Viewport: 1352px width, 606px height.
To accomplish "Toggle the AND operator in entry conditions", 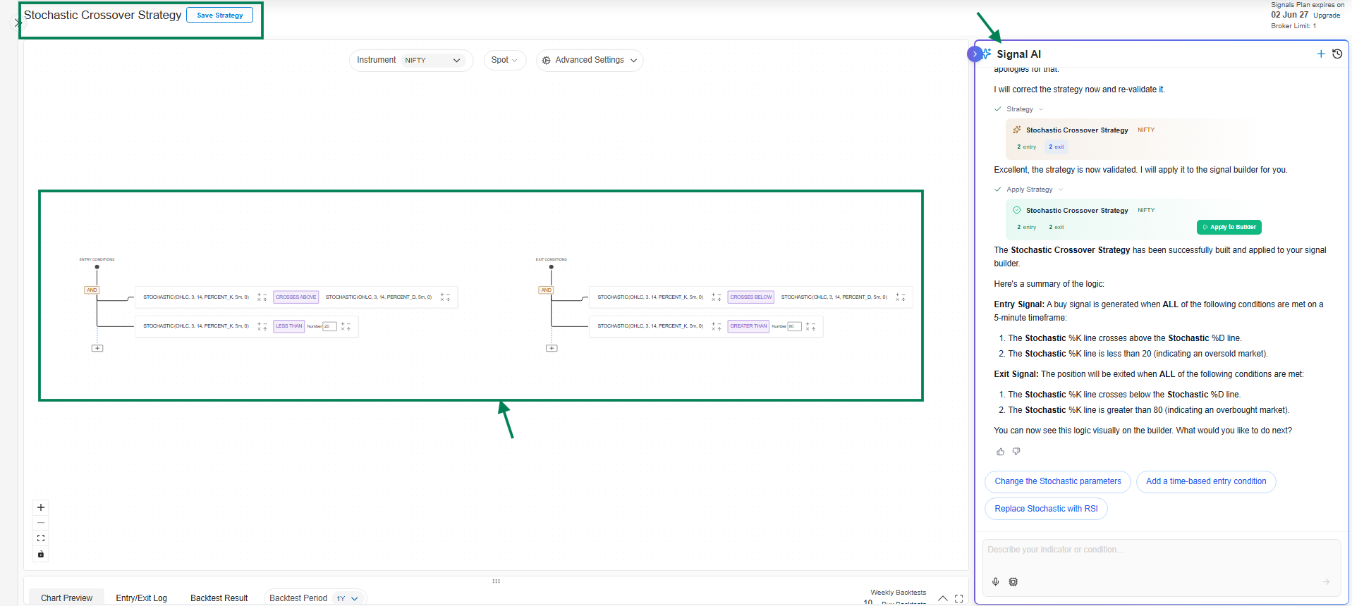I will click(92, 290).
